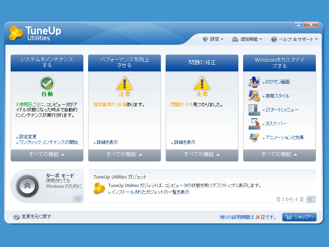
Task: Toggle the ターボ モード round button
Action: [27, 186]
